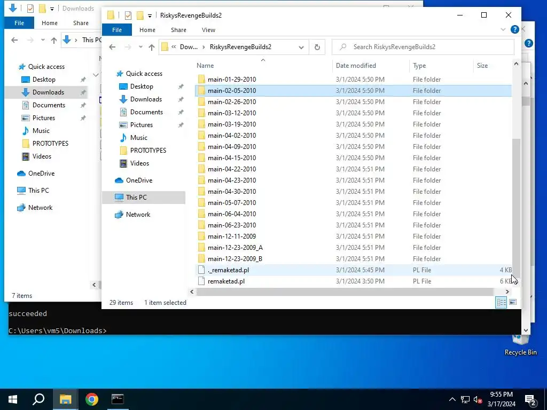Open Chrome from taskbar

click(x=92, y=399)
